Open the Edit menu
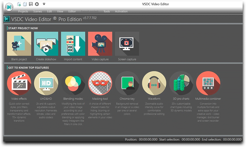This screenshot has width=246, height=147. (49, 11)
